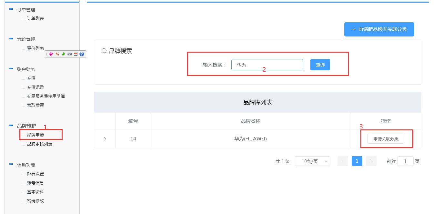Click the 操作 column header
Screen dimensions: 443x214
click(386, 121)
